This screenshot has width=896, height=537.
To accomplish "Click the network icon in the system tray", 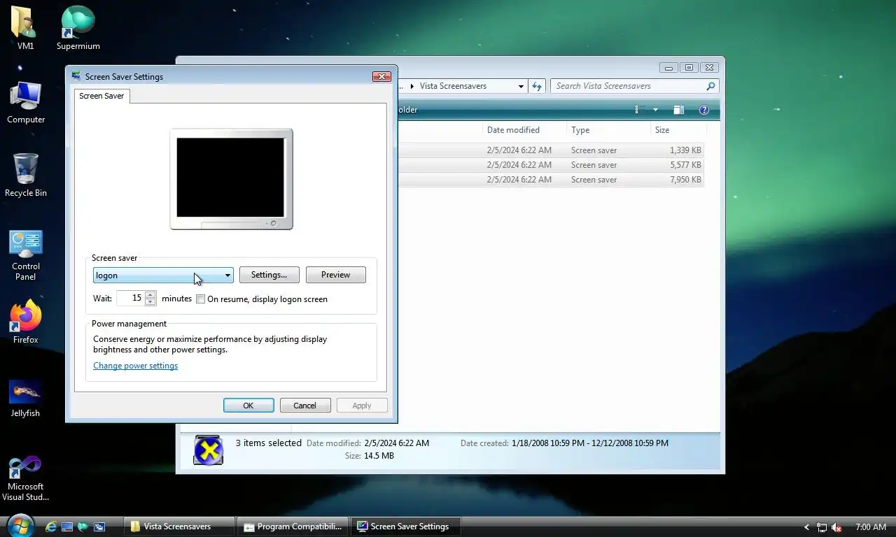I will point(822,527).
